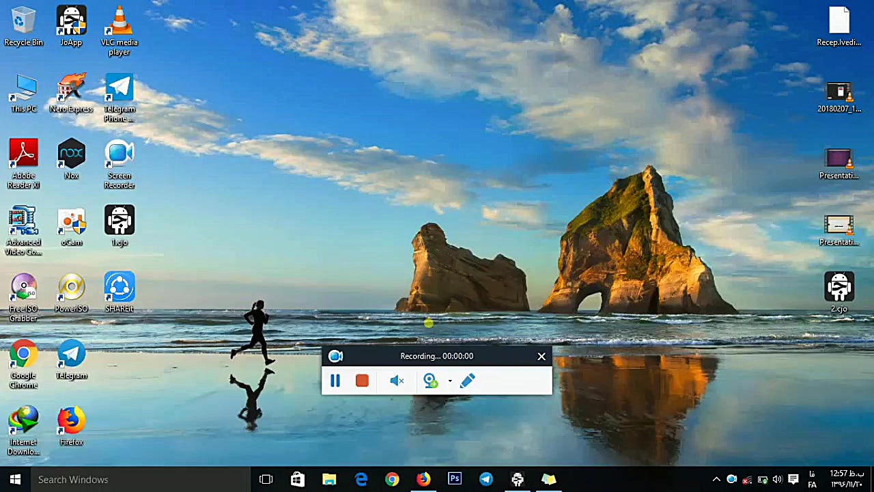Select the Nox desktop icon
The image size is (874, 492).
click(x=71, y=160)
